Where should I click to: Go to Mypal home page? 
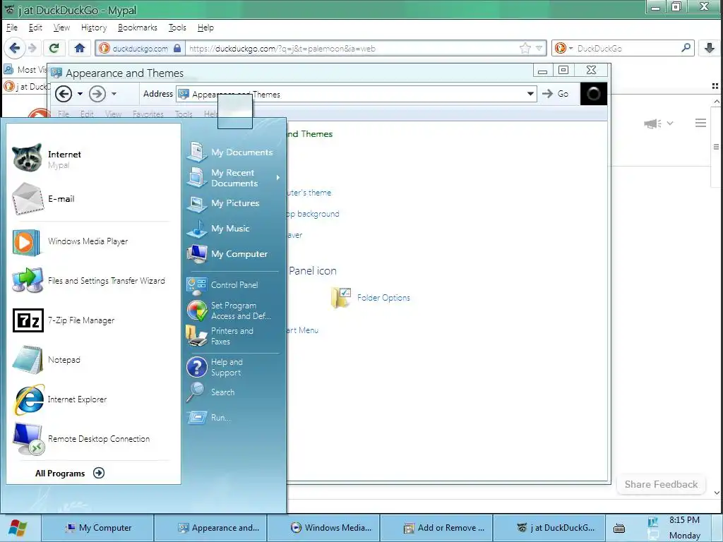(x=80, y=48)
